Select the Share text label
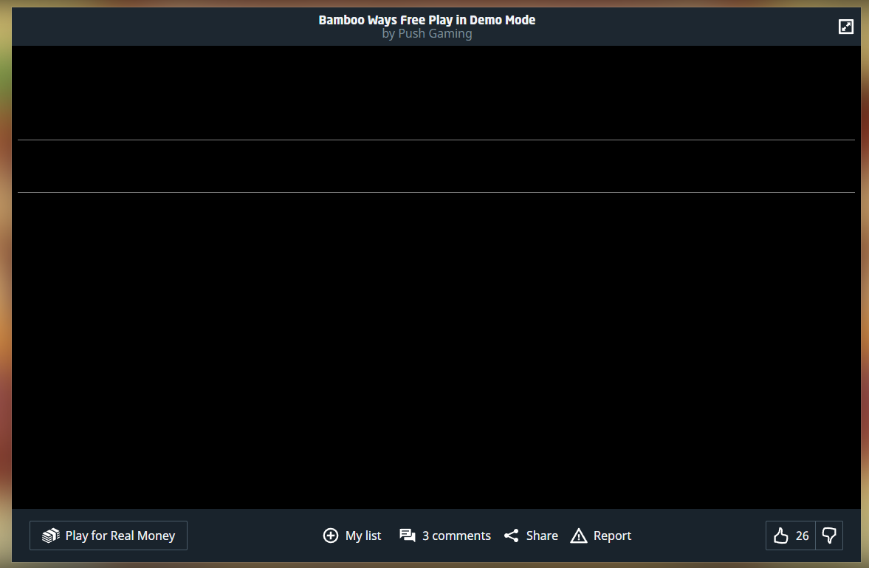The width and height of the screenshot is (869, 568). (542, 536)
